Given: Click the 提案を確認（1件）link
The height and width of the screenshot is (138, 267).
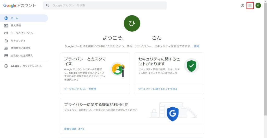Looking at the screenshot, I should tap(74, 129).
